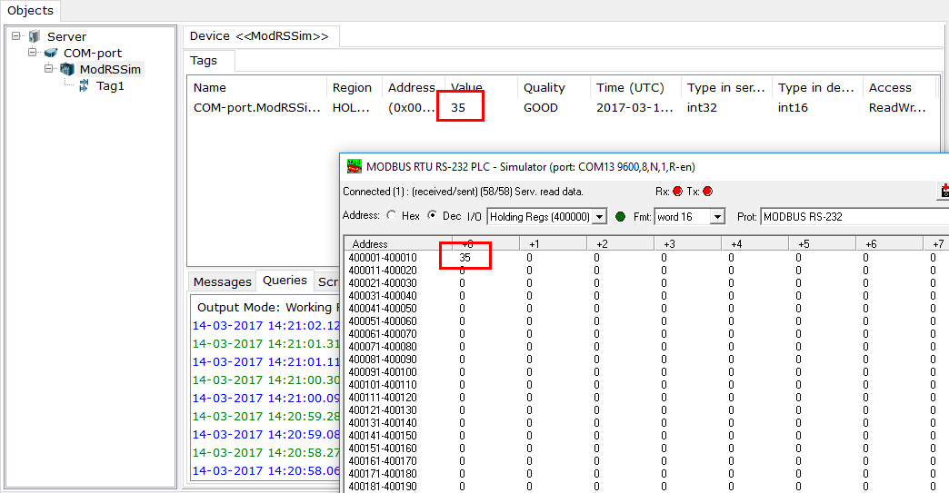
Task: Click the 'Output Mode: Working' line
Action: 267,307
